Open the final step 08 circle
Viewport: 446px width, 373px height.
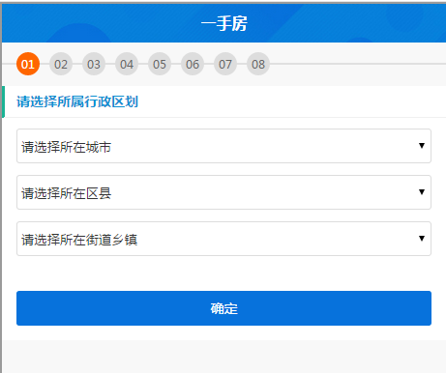coord(258,64)
